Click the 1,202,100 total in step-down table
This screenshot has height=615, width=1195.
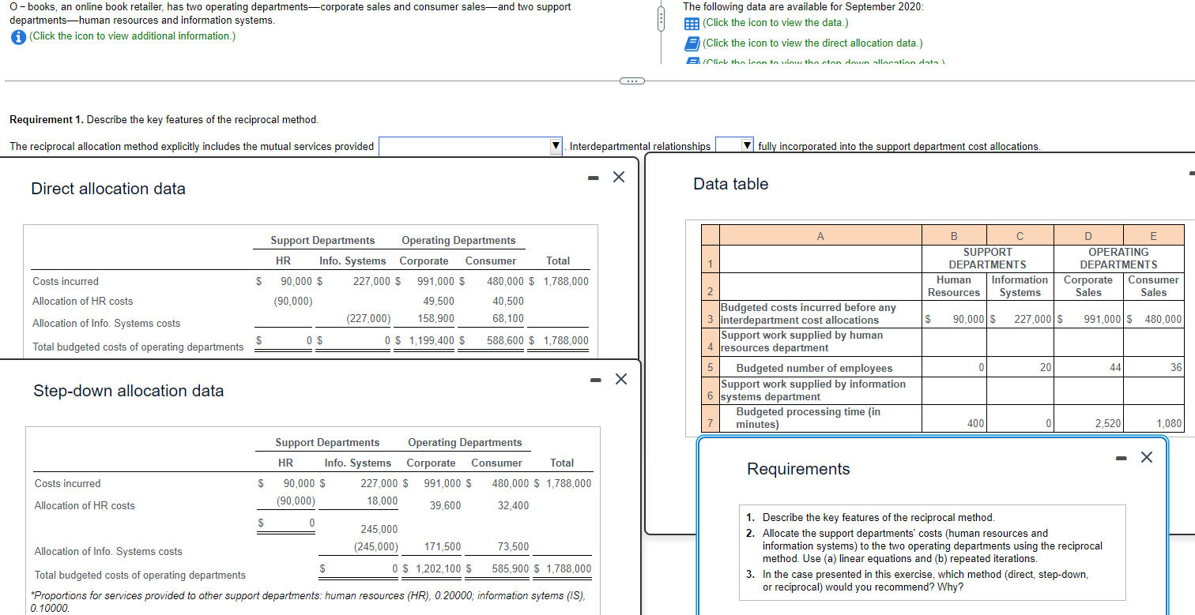tap(438, 569)
